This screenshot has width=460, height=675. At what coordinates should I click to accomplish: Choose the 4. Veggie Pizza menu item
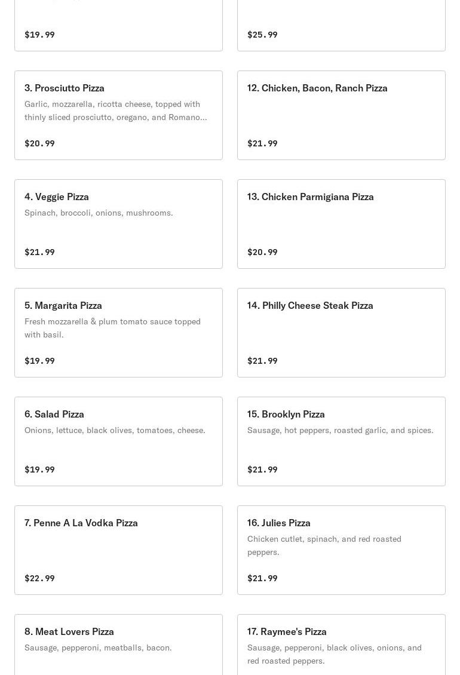coord(118,224)
